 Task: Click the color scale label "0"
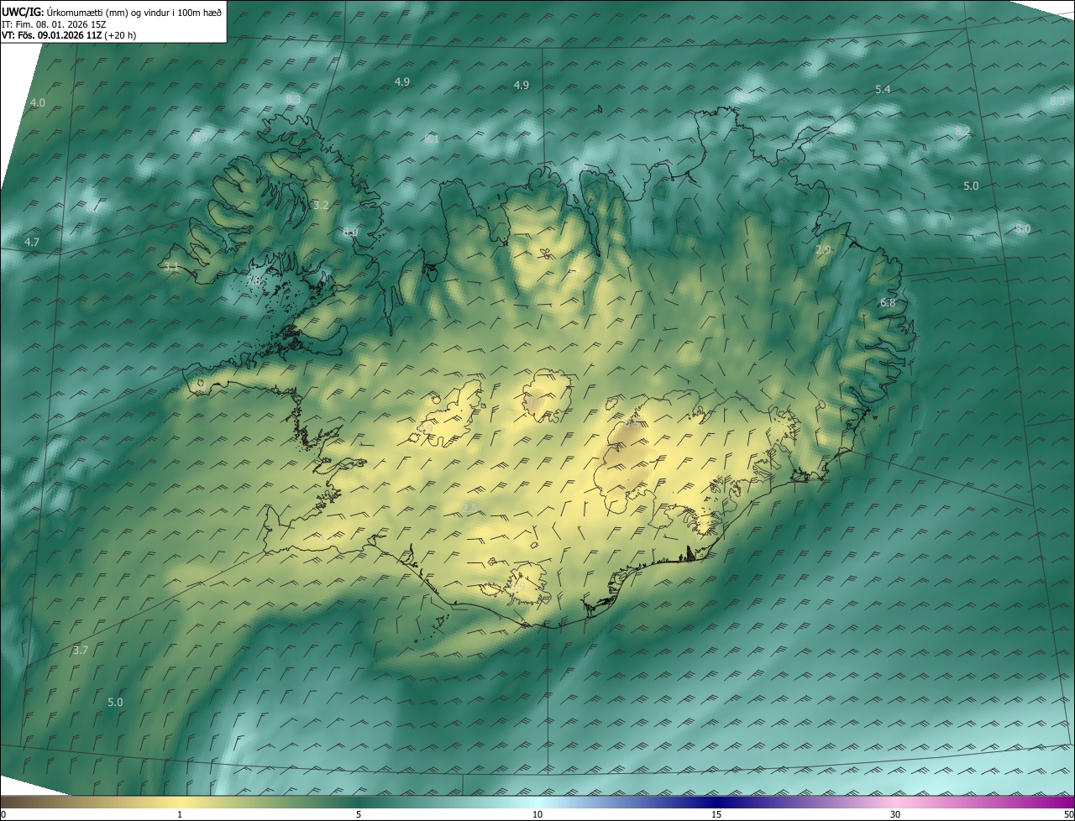3,814
